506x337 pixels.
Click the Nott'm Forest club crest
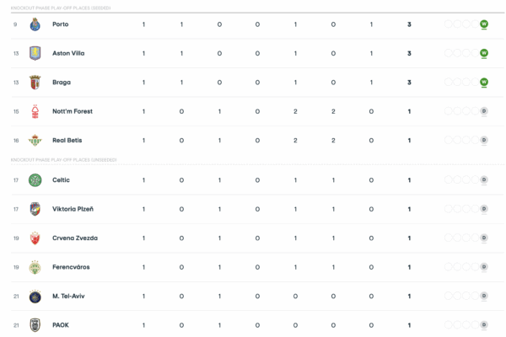pos(35,111)
